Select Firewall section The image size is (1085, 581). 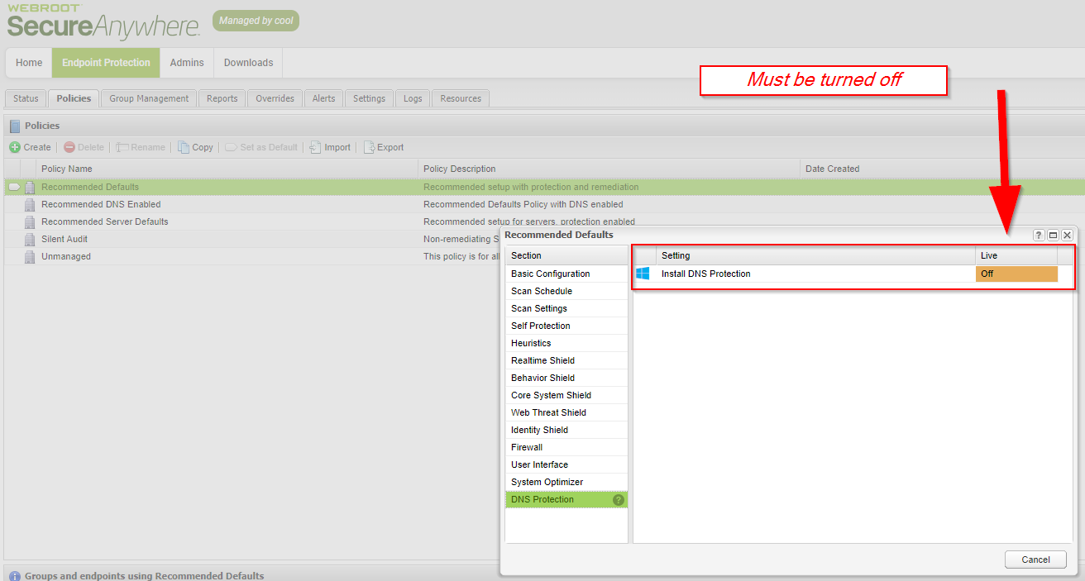point(566,447)
